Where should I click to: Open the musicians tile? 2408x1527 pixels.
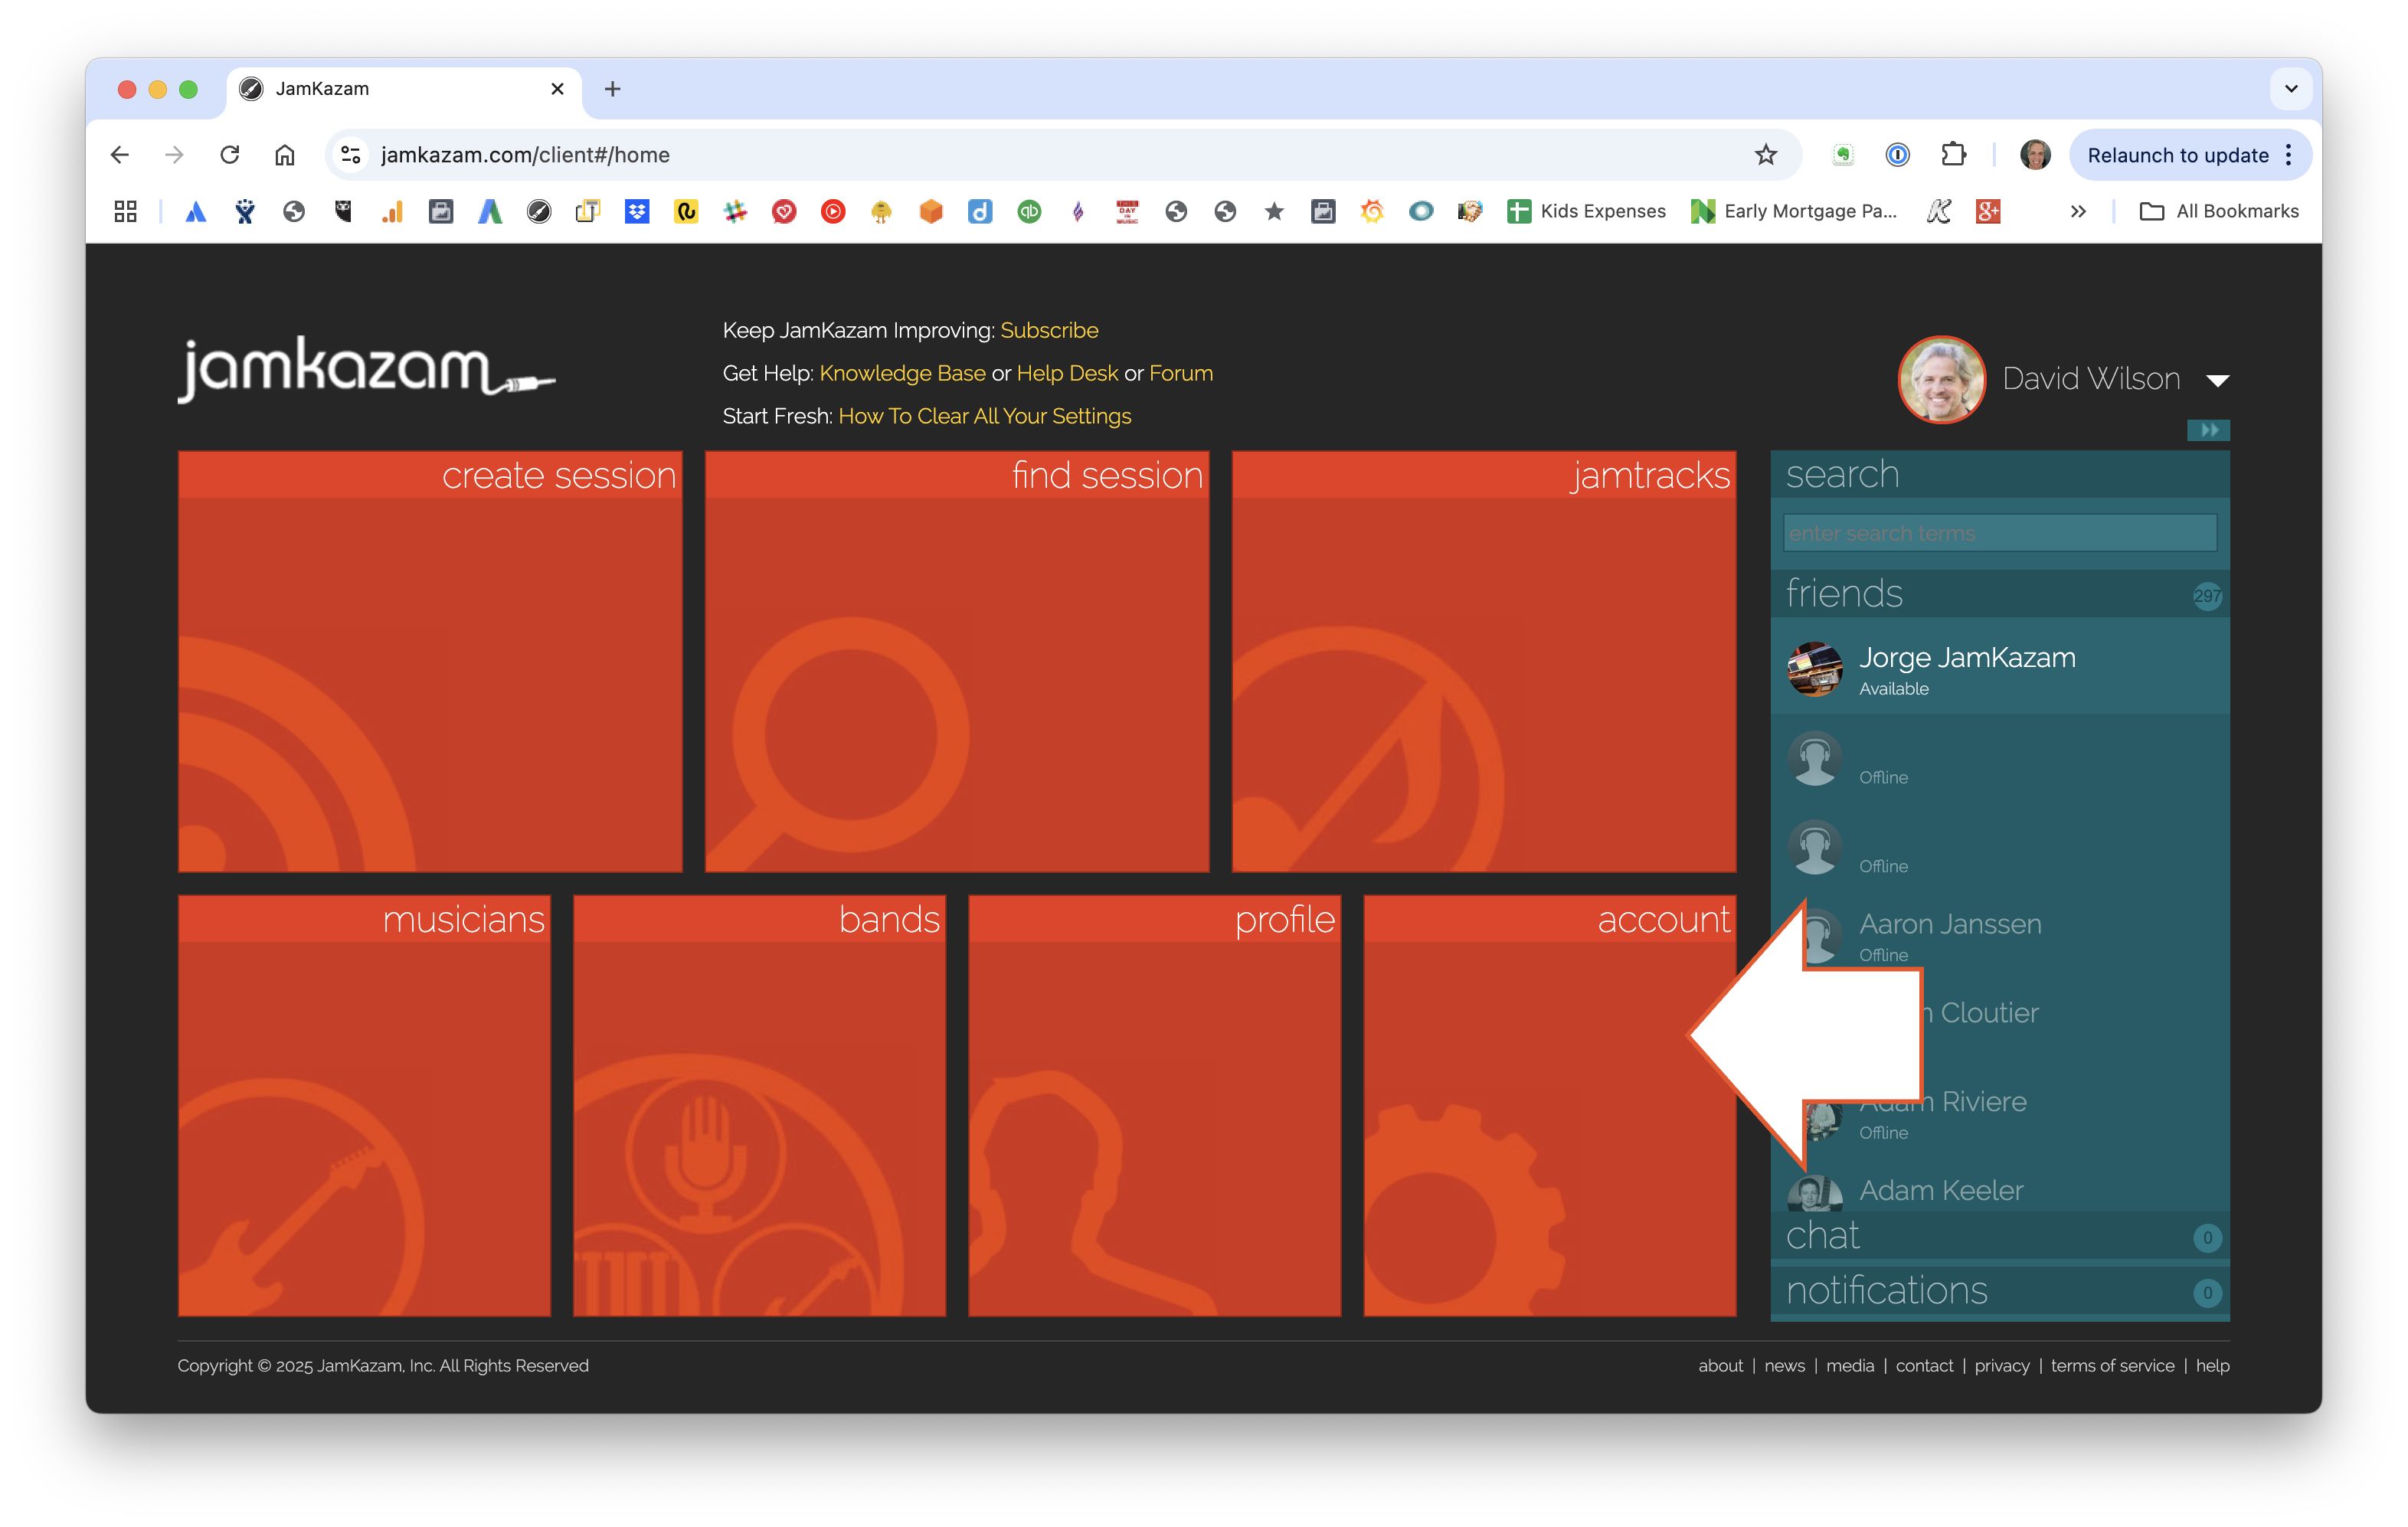(x=364, y=1105)
